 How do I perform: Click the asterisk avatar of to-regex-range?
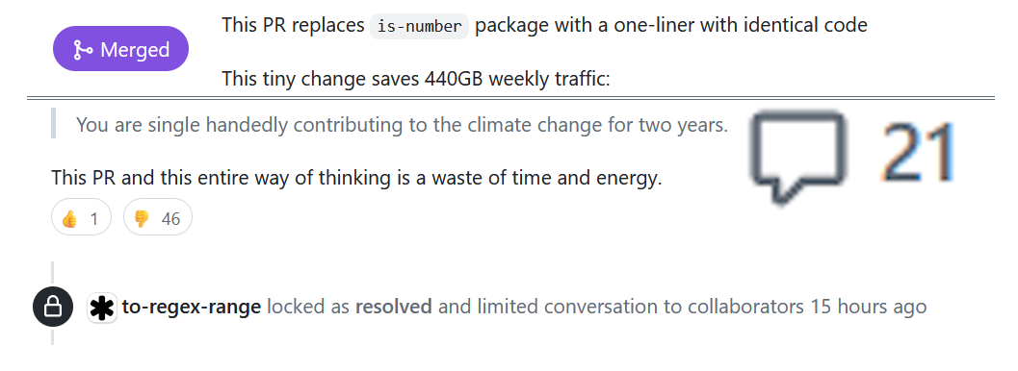[102, 307]
